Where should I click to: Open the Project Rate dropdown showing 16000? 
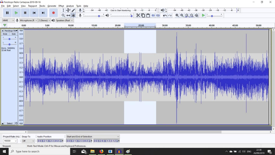(10, 141)
